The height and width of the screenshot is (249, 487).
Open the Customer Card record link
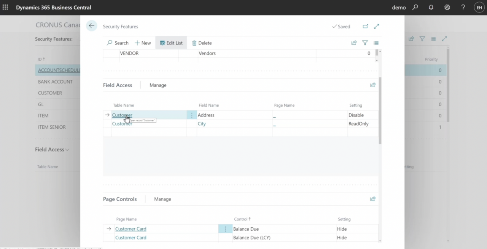131,229
